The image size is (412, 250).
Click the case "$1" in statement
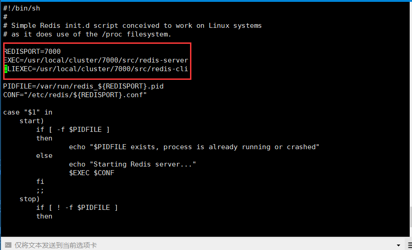click(27, 112)
